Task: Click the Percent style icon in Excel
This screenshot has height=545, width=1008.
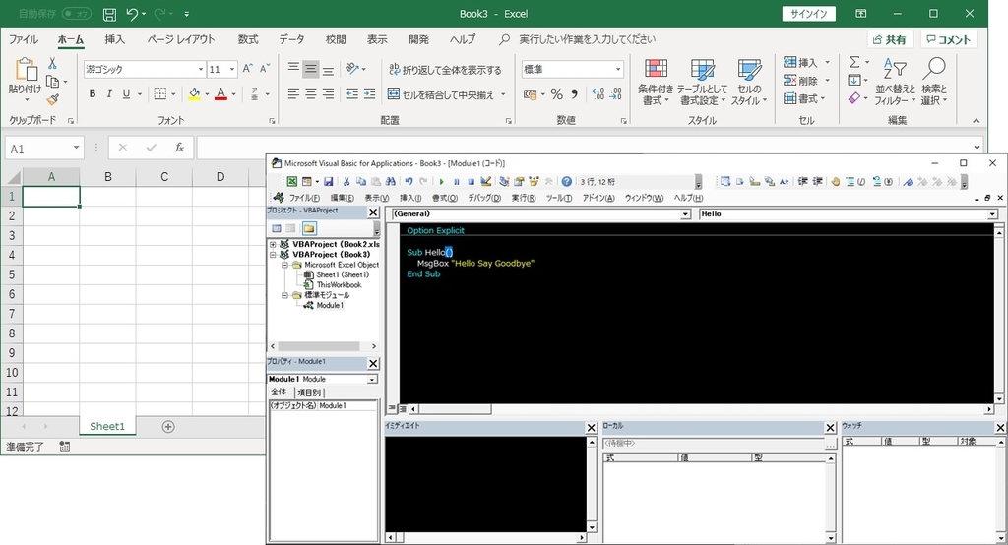Action: click(x=557, y=94)
